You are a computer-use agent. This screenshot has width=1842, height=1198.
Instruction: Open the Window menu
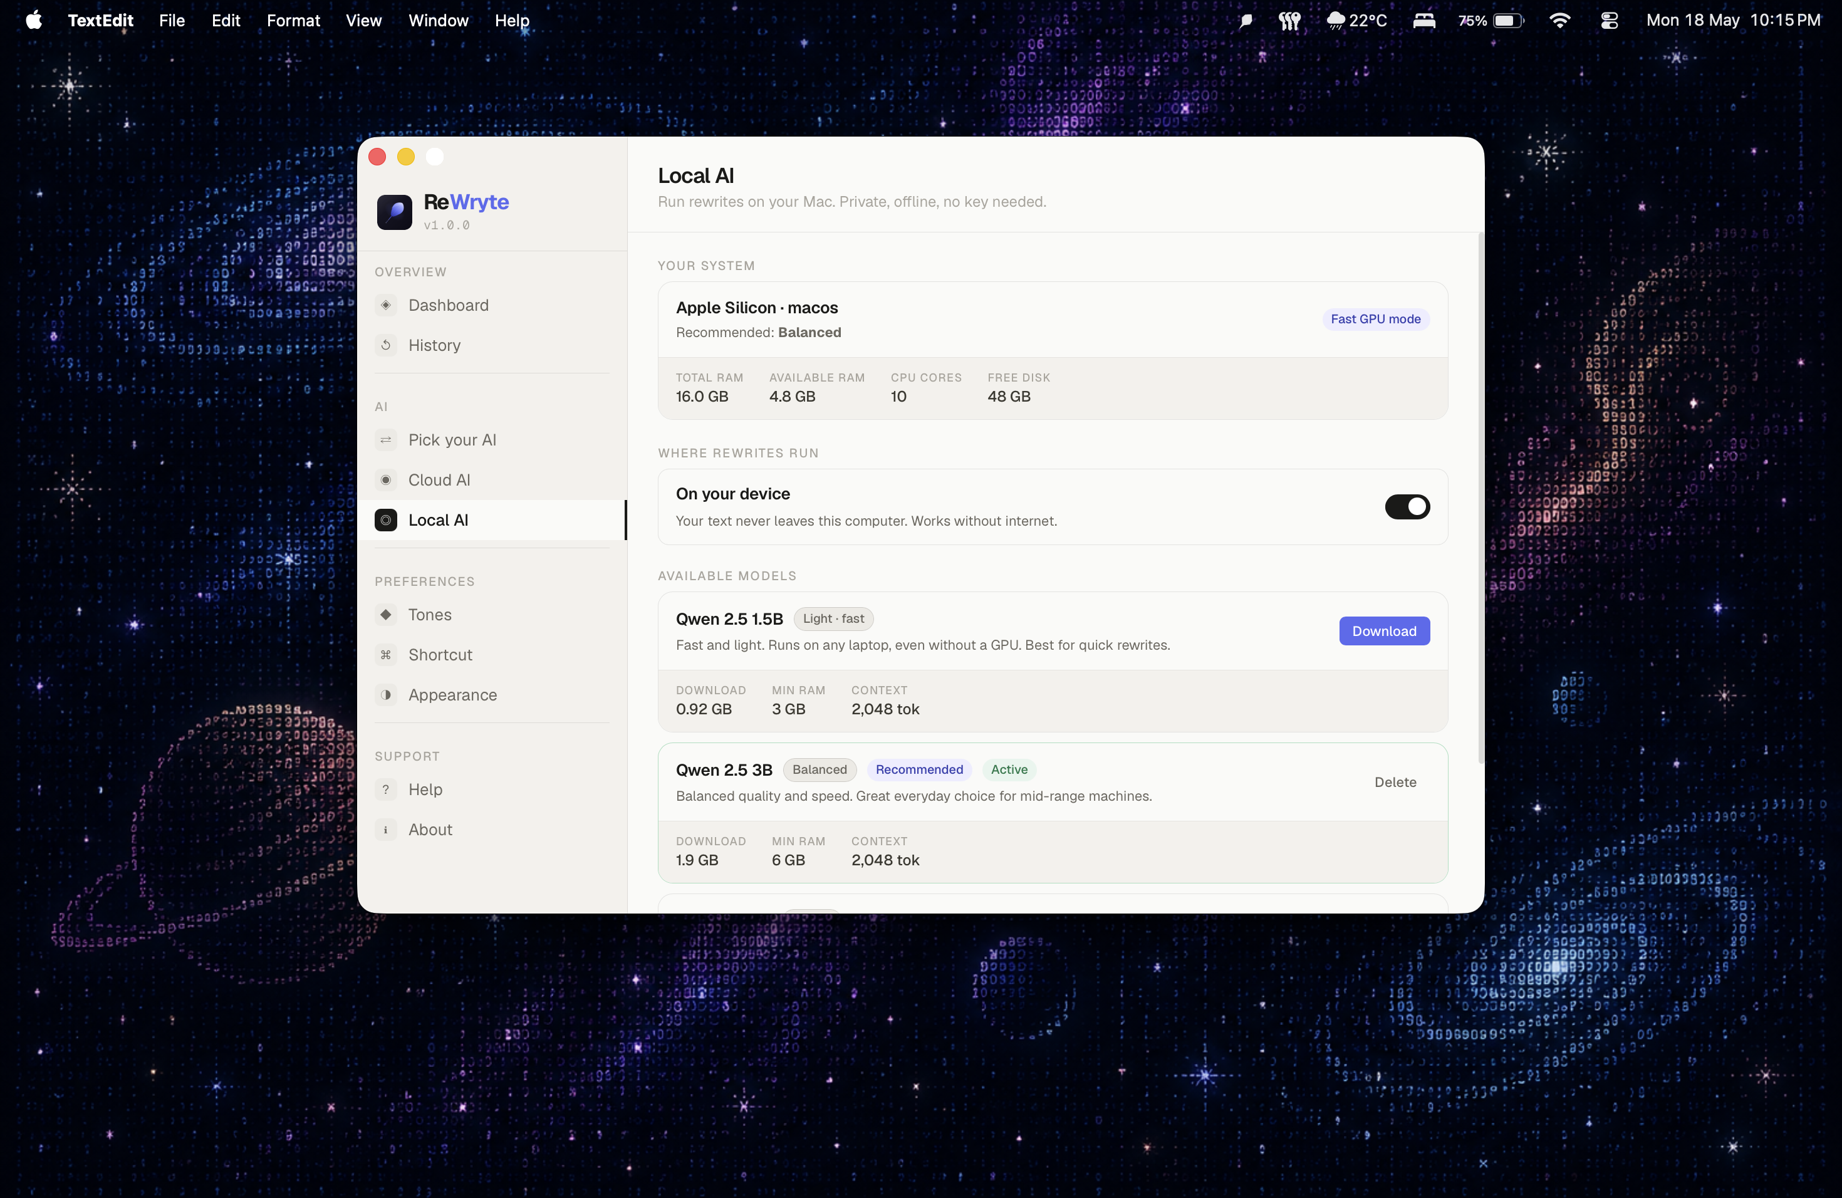tap(438, 20)
